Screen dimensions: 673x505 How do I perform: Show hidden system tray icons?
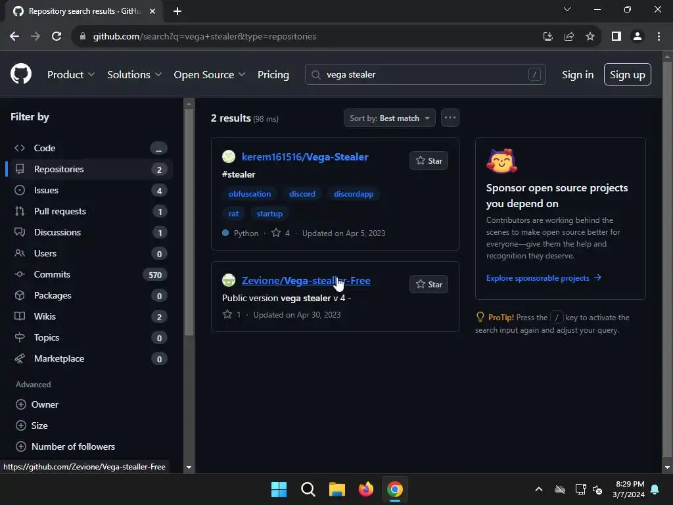coord(539,489)
